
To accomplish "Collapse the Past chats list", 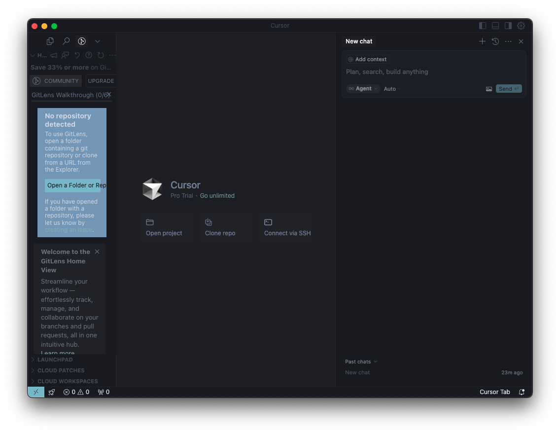I will [x=361, y=362].
